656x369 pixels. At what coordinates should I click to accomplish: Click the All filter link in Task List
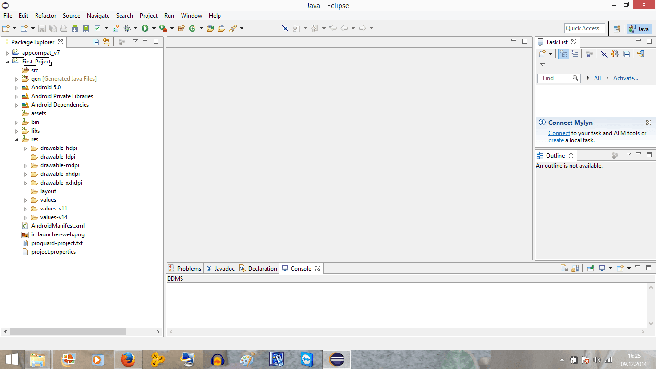(x=597, y=78)
